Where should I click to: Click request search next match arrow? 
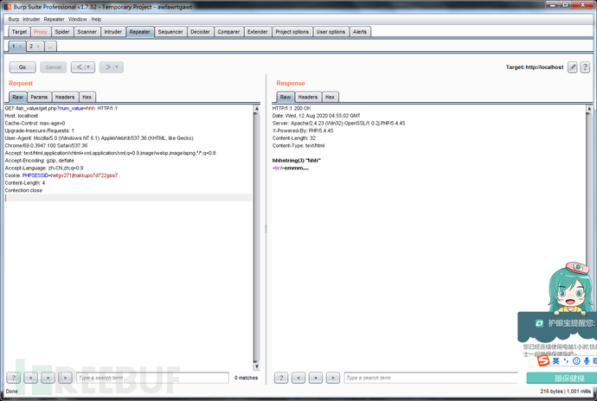pyautogui.click(x=65, y=378)
